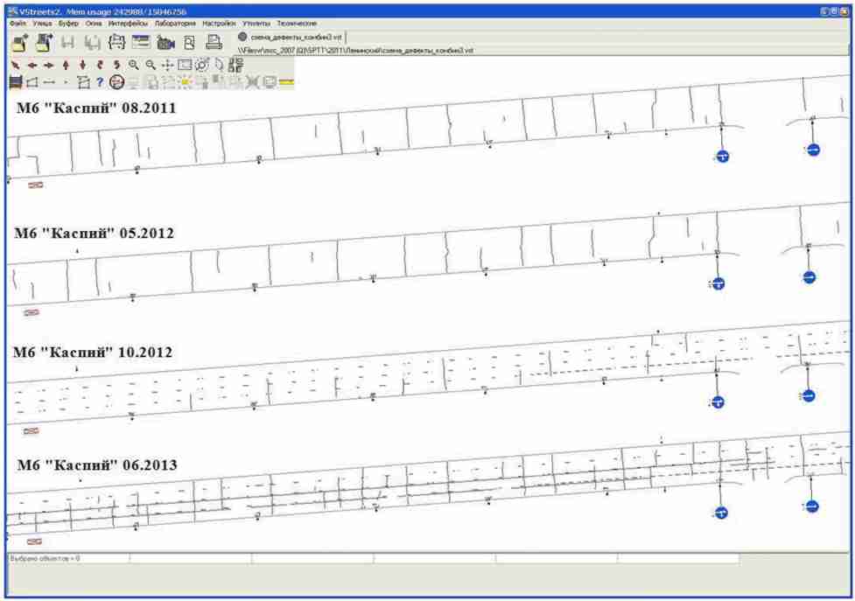Screen dimensions: 855x601
Task: Click the folder icon with the document export arrow
Action: point(44,42)
